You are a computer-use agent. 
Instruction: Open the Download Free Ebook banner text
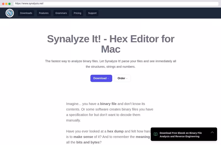(x=181, y=135)
